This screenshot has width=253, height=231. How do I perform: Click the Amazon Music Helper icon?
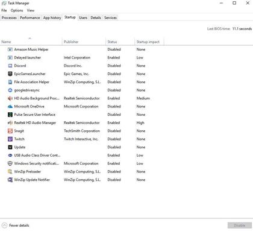tap(10, 49)
